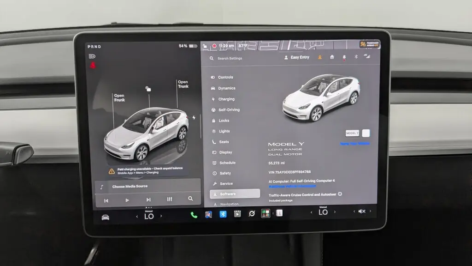Open the Theater video app

[237, 214]
